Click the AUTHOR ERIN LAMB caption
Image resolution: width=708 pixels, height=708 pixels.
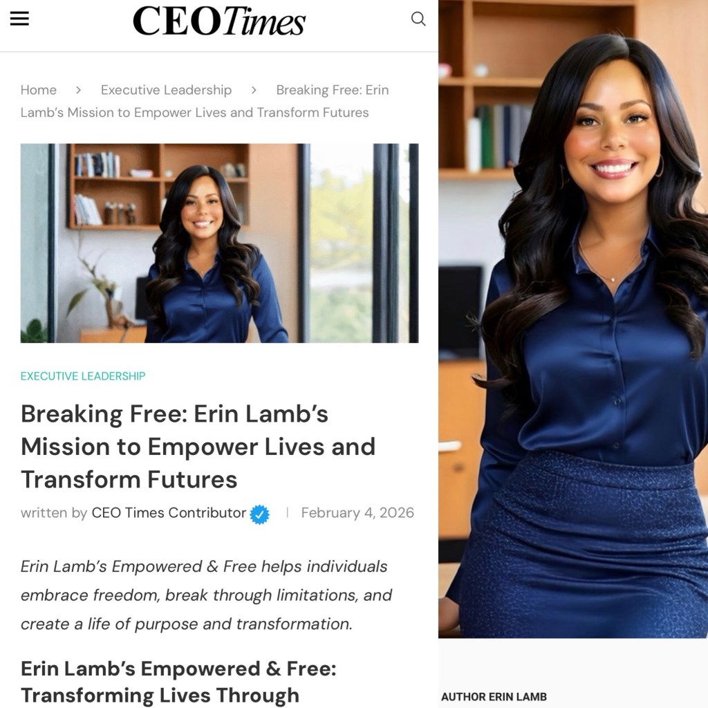pyautogui.click(x=494, y=697)
